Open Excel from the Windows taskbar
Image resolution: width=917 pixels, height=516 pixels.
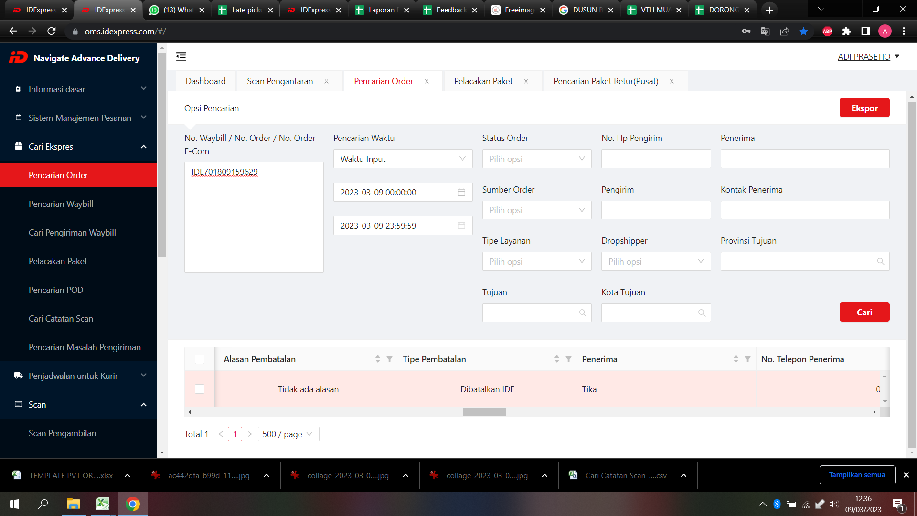coord(103,504)
